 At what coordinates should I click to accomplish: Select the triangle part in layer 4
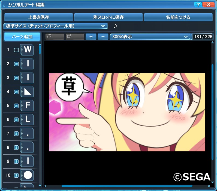click(27, 92)
